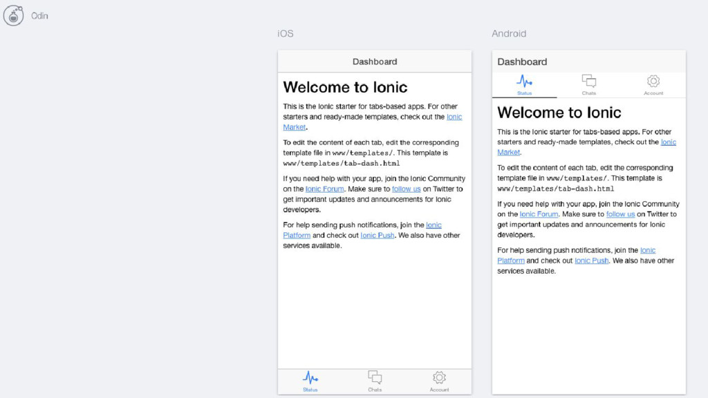708x398 pixels.
Task: Click the Chats tab label in iOS preview
Action: [x=375, y=390]
